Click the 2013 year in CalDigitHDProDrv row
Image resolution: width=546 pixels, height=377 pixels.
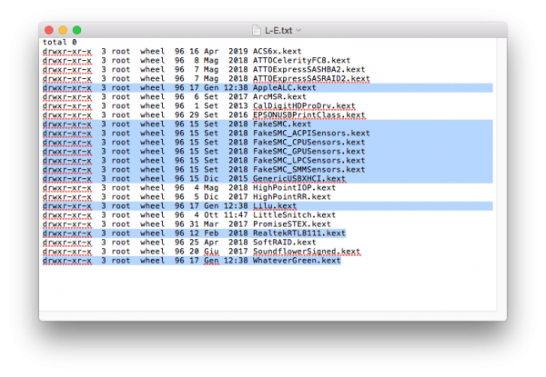tap(238, 106)
